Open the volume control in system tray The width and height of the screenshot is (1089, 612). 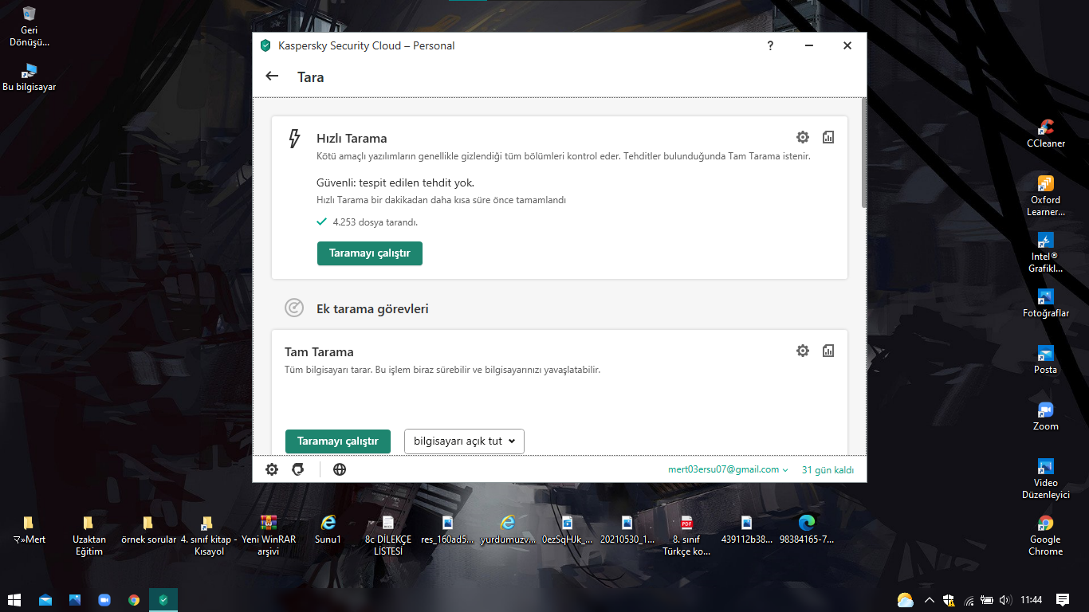coord(1005,599)
